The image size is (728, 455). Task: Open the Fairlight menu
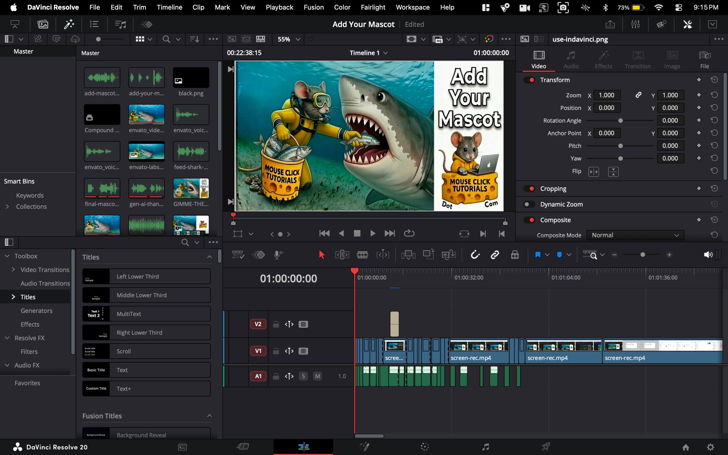click(373, 7)
